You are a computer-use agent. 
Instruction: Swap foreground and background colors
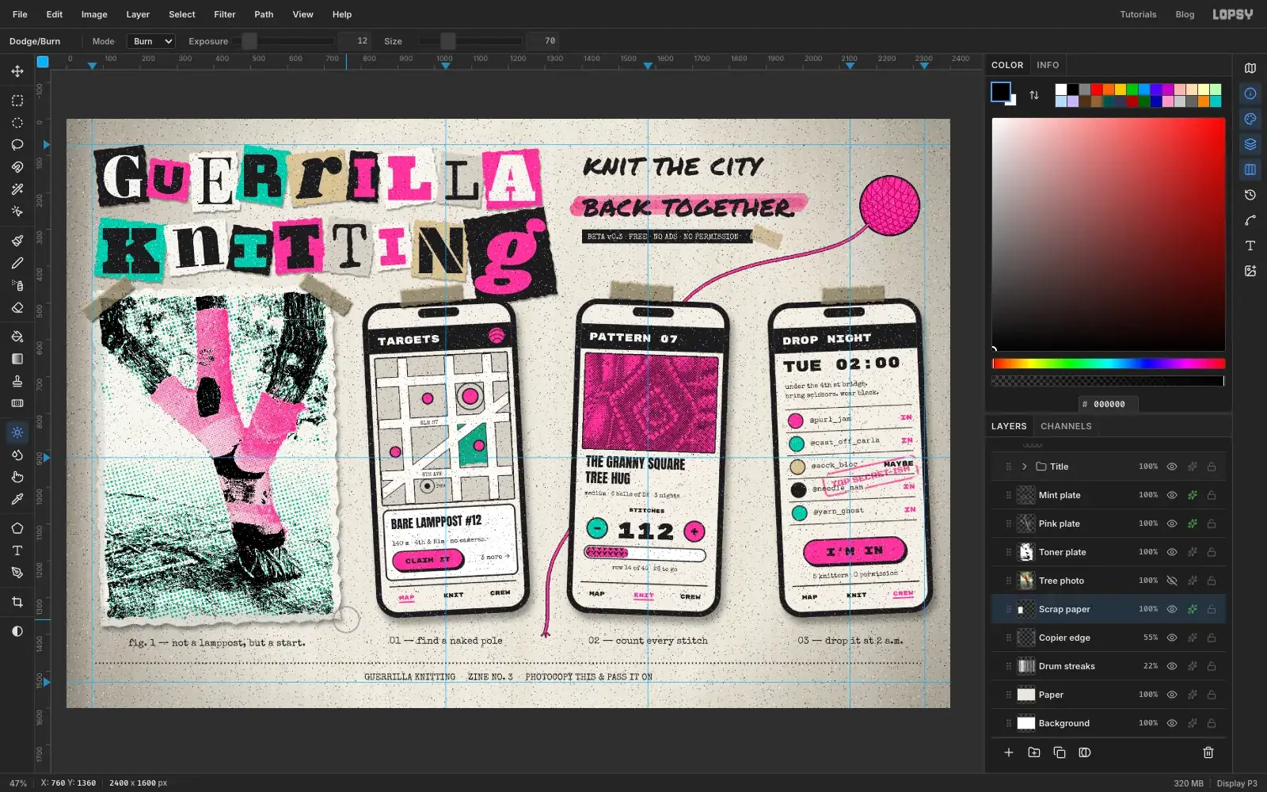coord(1033,95)
